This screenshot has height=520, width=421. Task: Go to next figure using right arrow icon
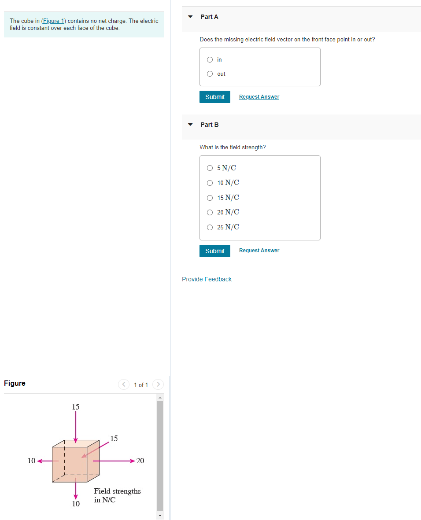point(158,384)
